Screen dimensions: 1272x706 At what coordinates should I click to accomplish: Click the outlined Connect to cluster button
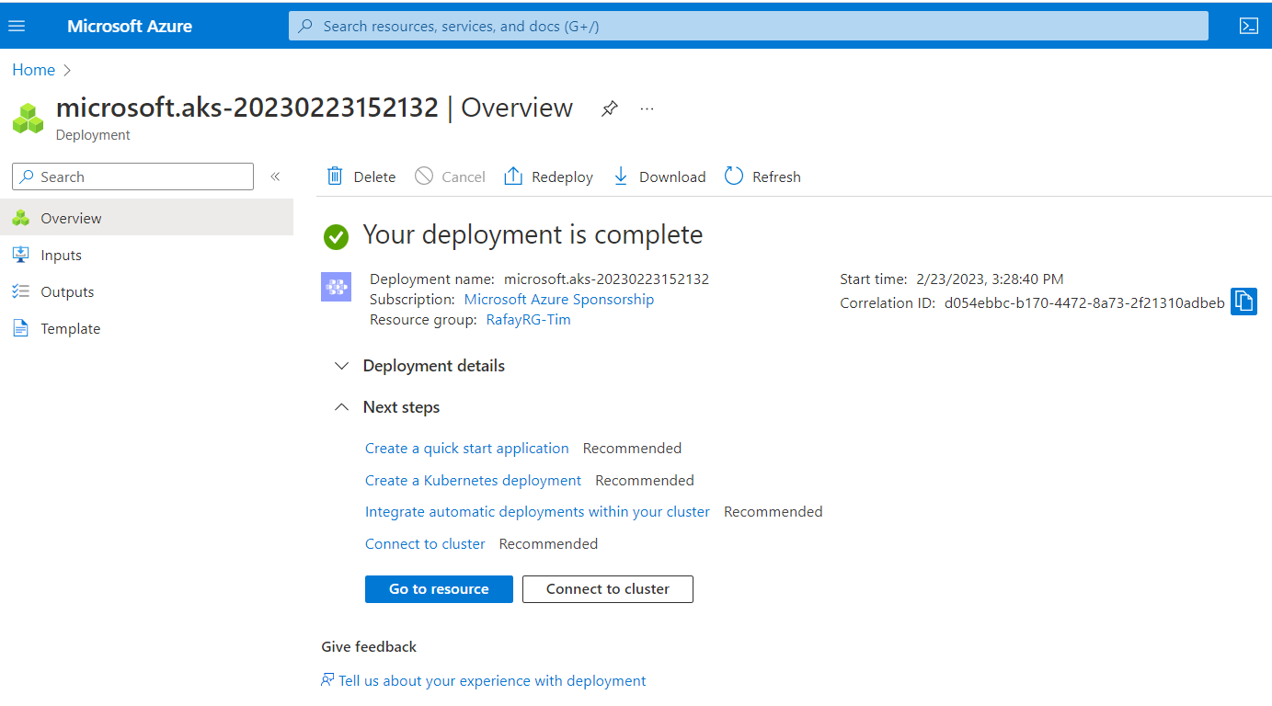click(608, 589)
